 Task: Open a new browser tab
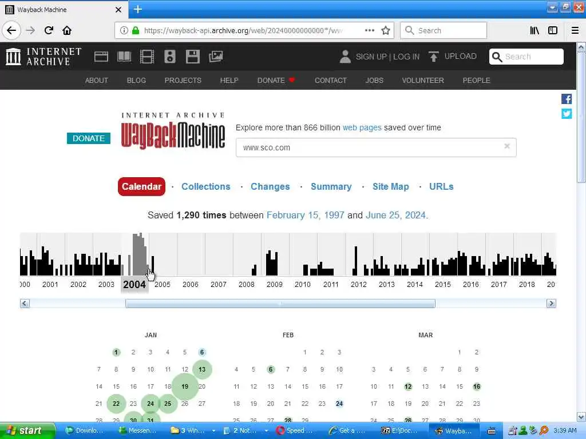(x=137, y=9)
